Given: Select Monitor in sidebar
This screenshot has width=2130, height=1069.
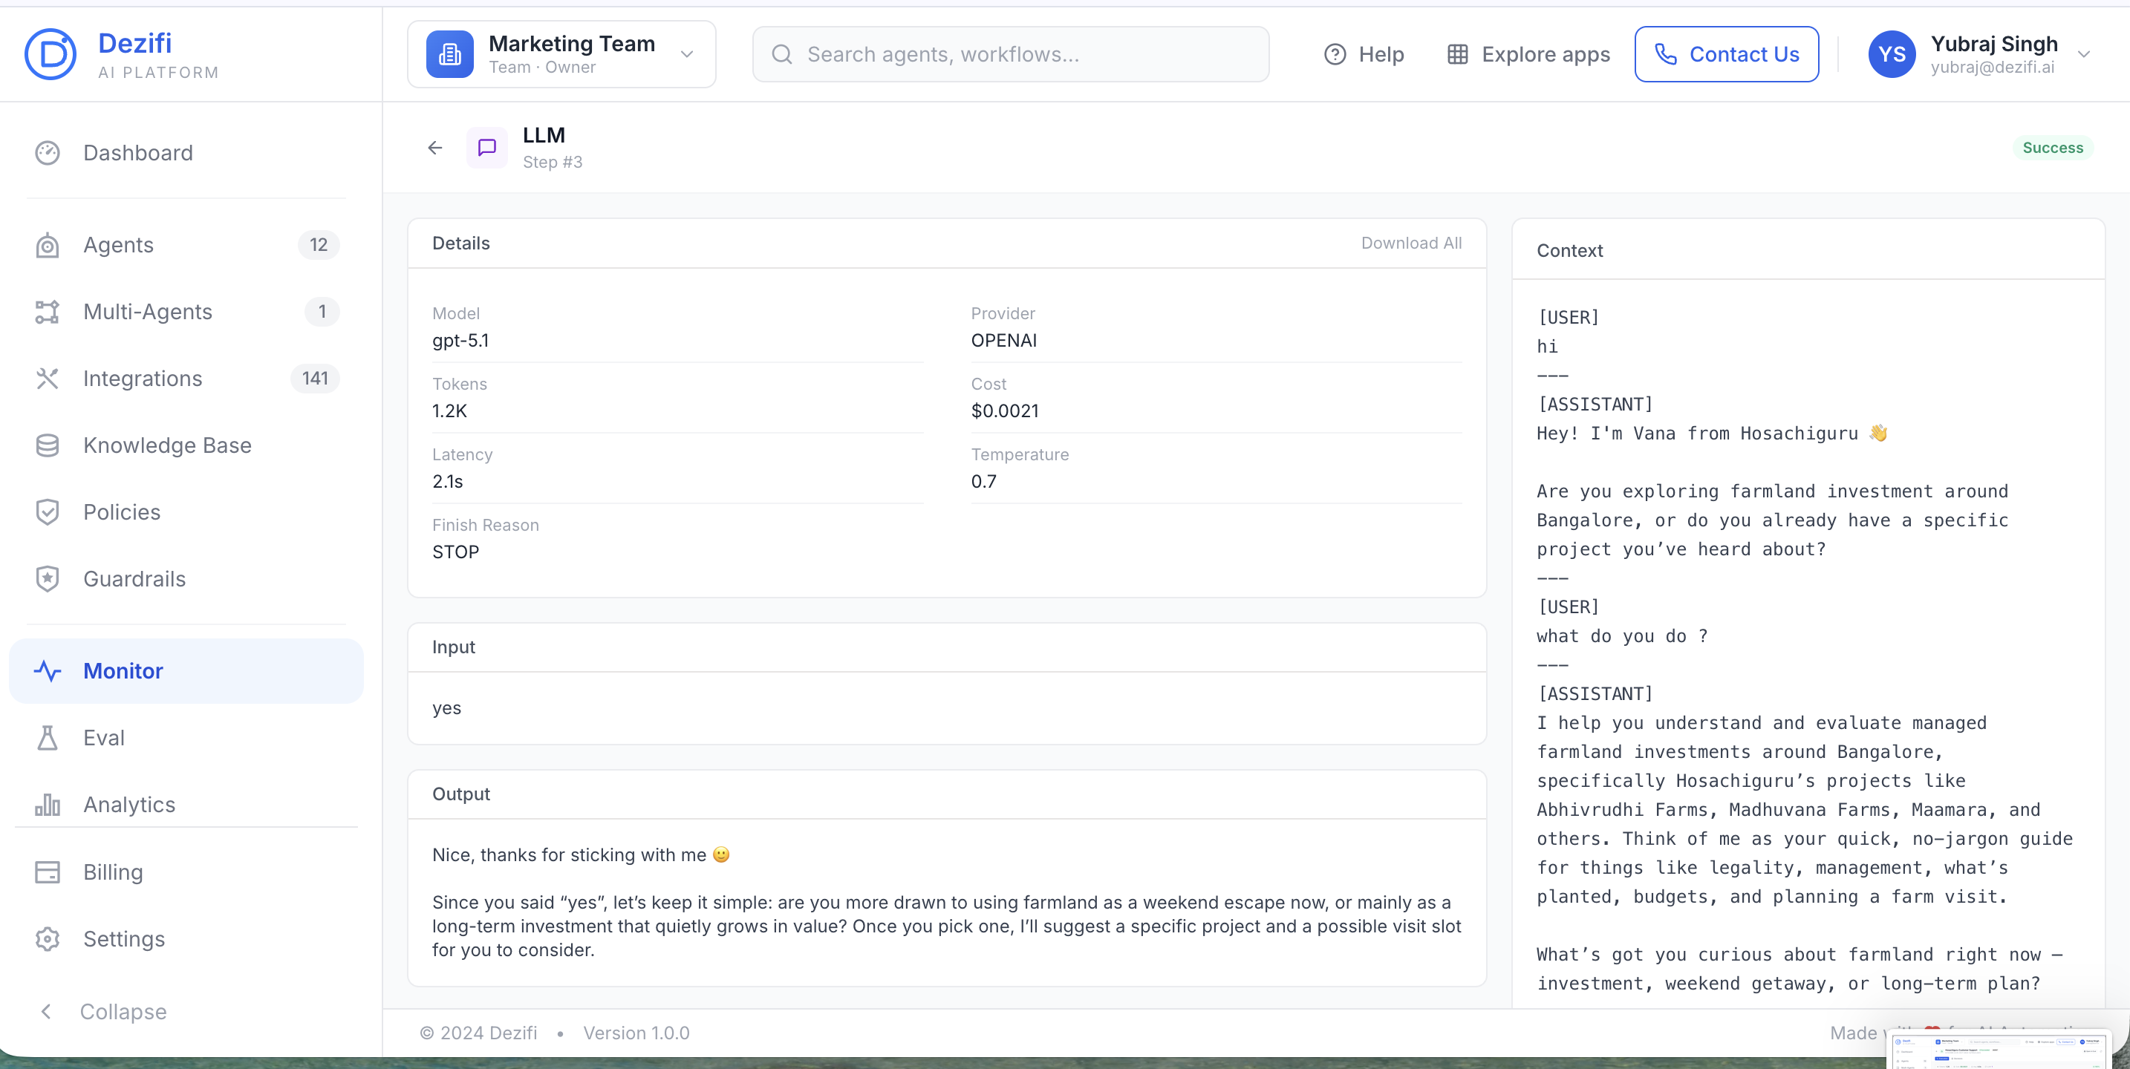Looking at the screenshot, I should tap(186, 670).
